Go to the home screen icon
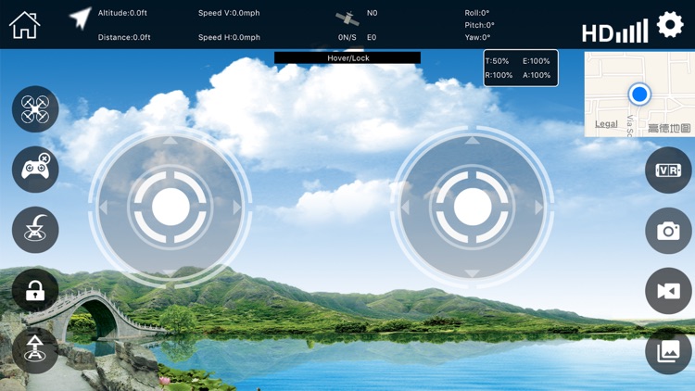The height and width of the screenshot is (391, 695). [25, 25]
